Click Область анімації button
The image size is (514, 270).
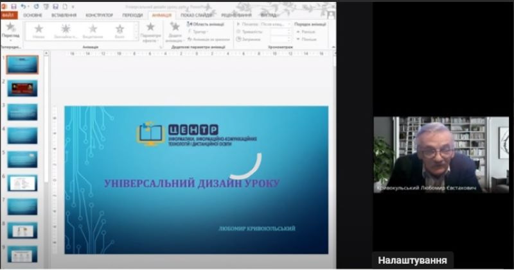[x=206, y=24]
